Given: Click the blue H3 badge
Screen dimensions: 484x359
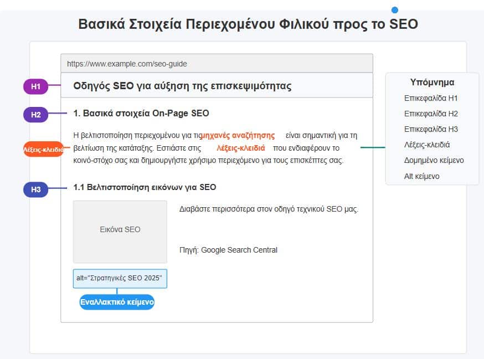Looking at the screenshot, I should [x=35, y=189].
